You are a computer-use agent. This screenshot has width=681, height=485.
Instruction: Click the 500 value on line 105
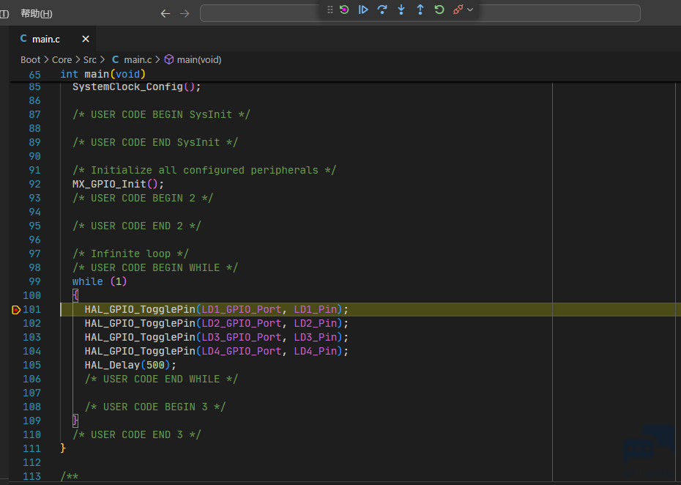(x=155, y=365)
